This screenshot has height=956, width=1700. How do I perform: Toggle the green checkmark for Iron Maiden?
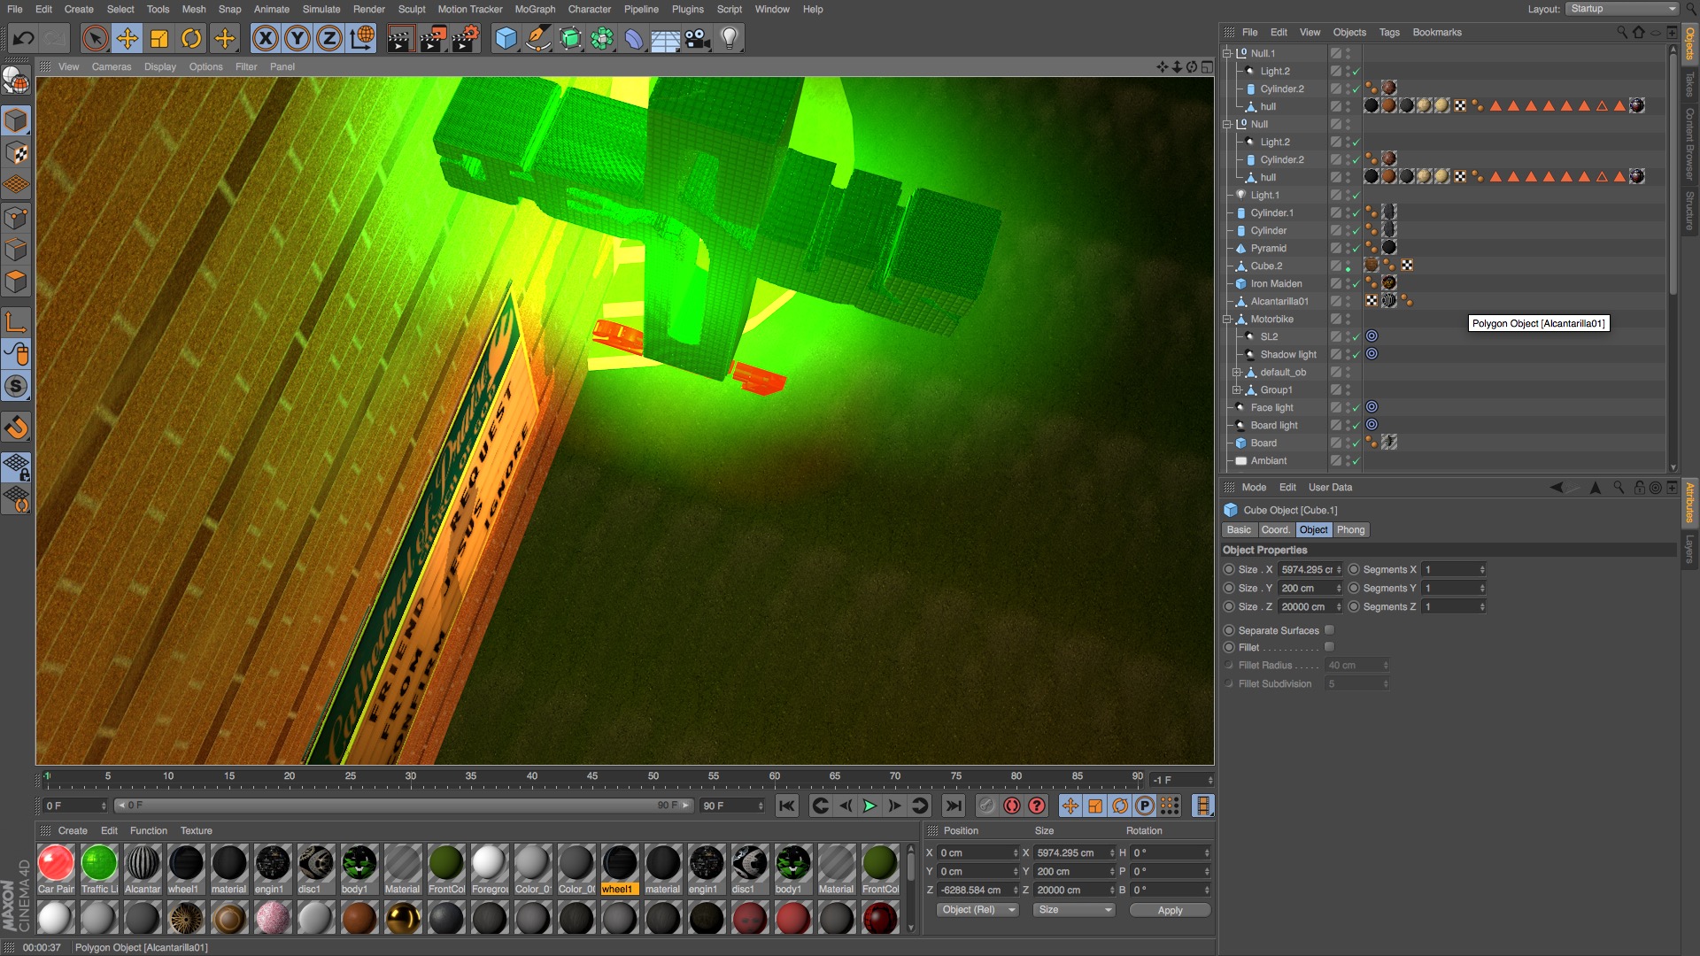[x=1356, y=284]
